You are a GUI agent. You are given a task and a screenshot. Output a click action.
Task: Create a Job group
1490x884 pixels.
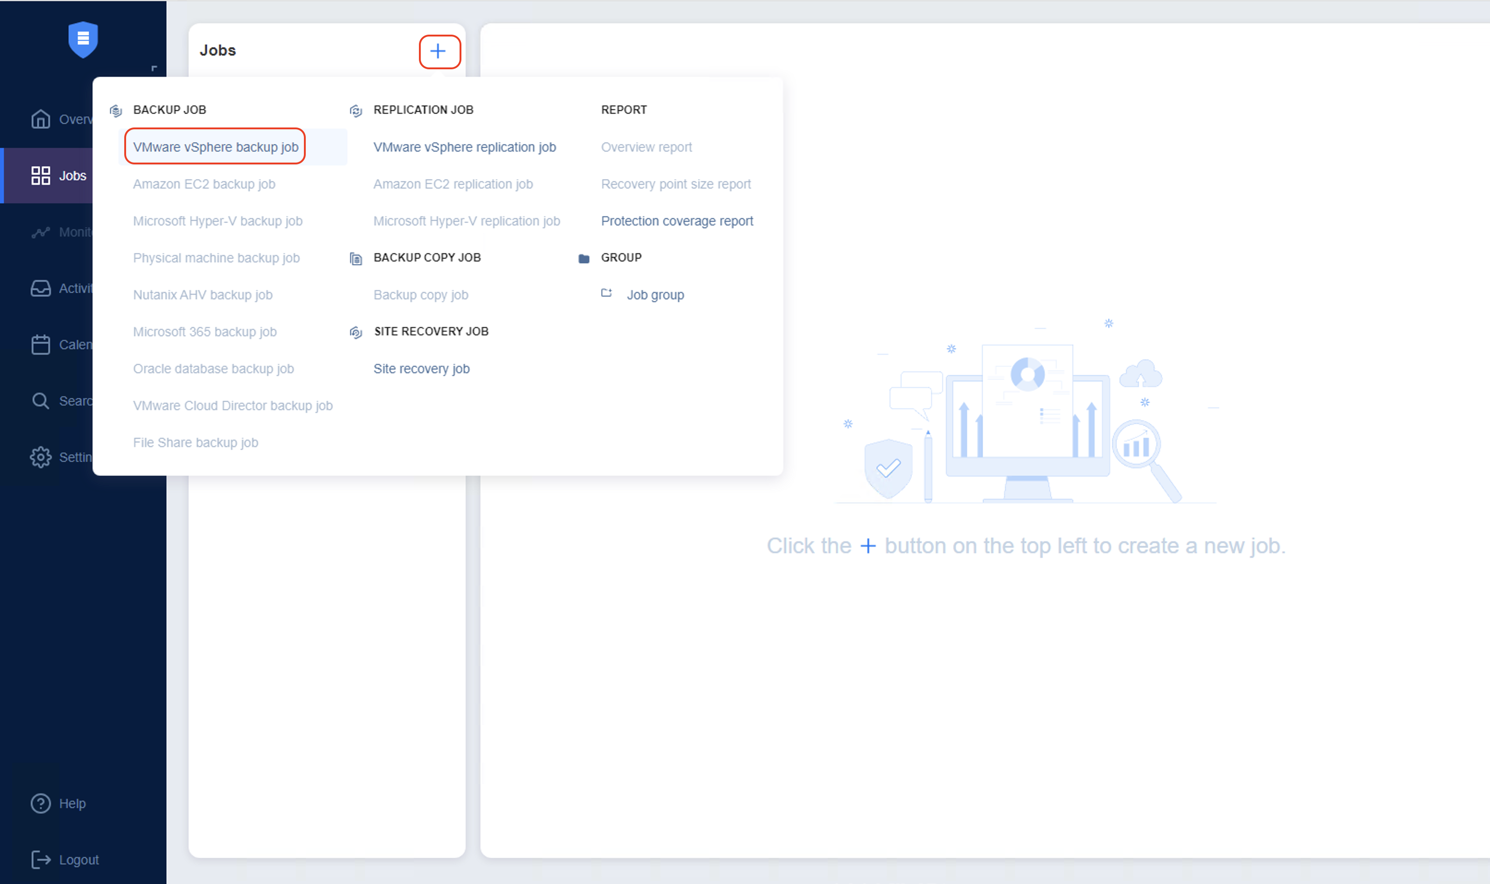[656, 295]
